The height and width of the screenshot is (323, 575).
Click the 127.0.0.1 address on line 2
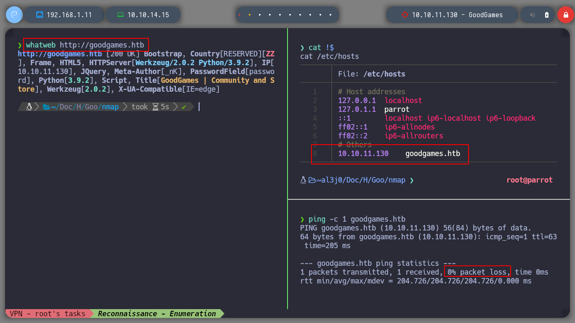tap(357, 101)
